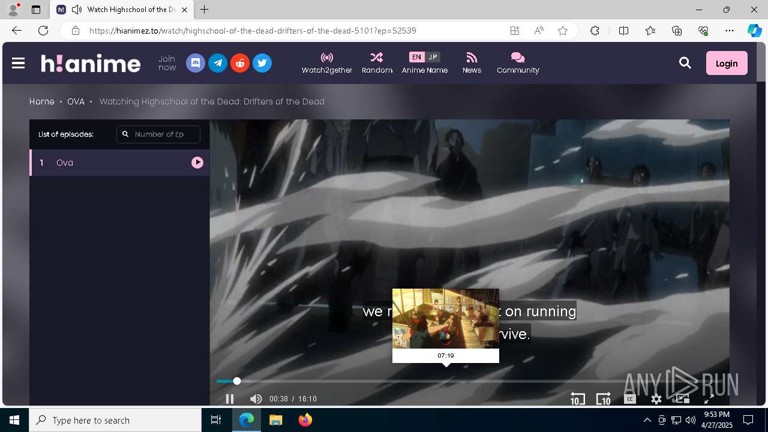Refresh the current page

[x=43, y=31]
